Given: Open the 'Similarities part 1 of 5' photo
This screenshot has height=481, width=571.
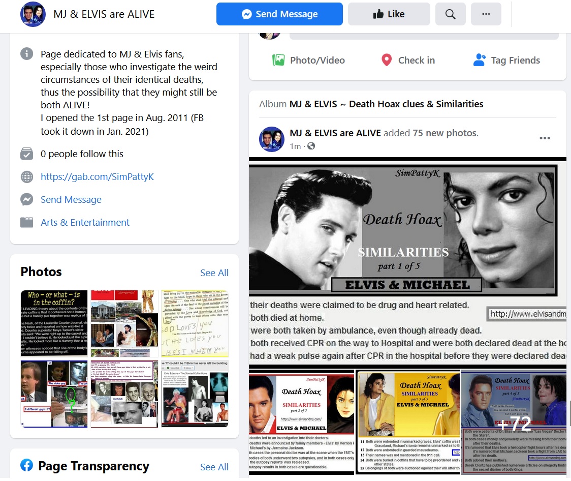Looking at the screenshot, I should click(407, 262).
